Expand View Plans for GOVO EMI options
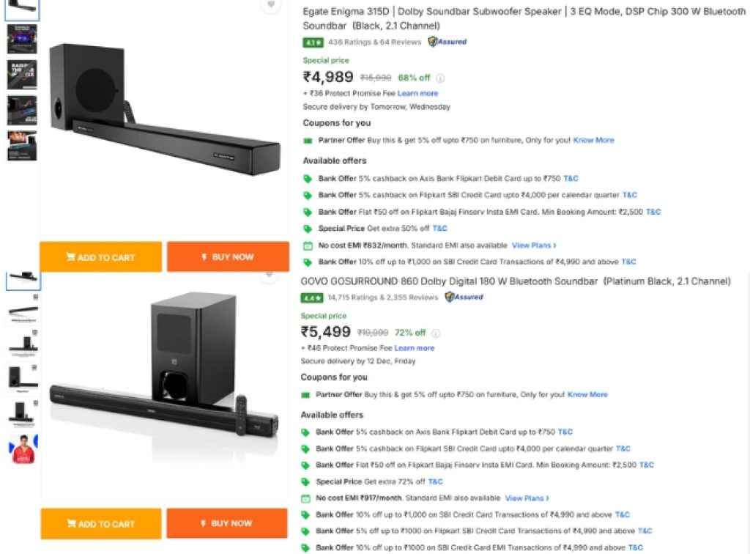This screenshot has width=750, height=554. pos(524,498)
